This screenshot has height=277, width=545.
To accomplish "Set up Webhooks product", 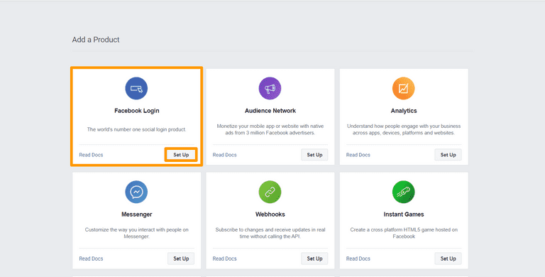I will pos(314,259).
